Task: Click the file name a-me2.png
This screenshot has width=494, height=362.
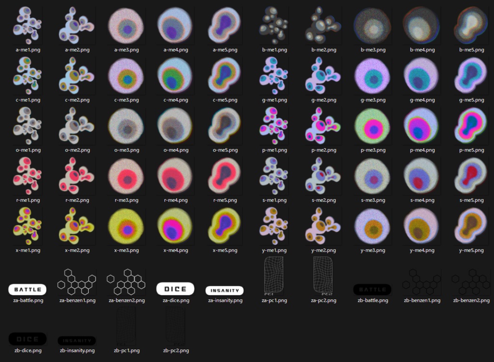Action: (77, 50)
